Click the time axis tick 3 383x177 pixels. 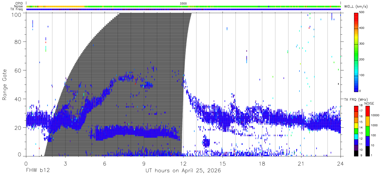point(65,164)
